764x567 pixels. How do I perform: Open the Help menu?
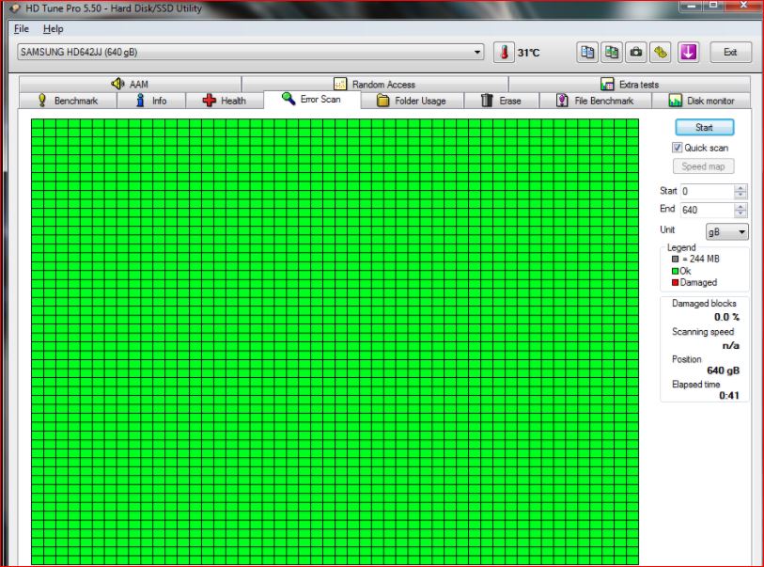[x=54, y=29]
